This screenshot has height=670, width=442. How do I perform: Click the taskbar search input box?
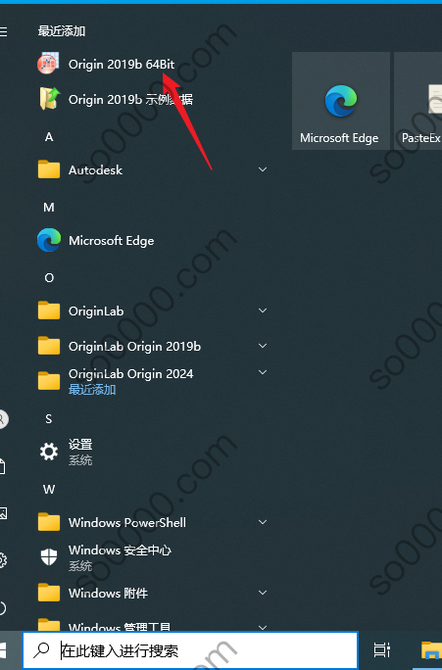(x=190, y=650)
